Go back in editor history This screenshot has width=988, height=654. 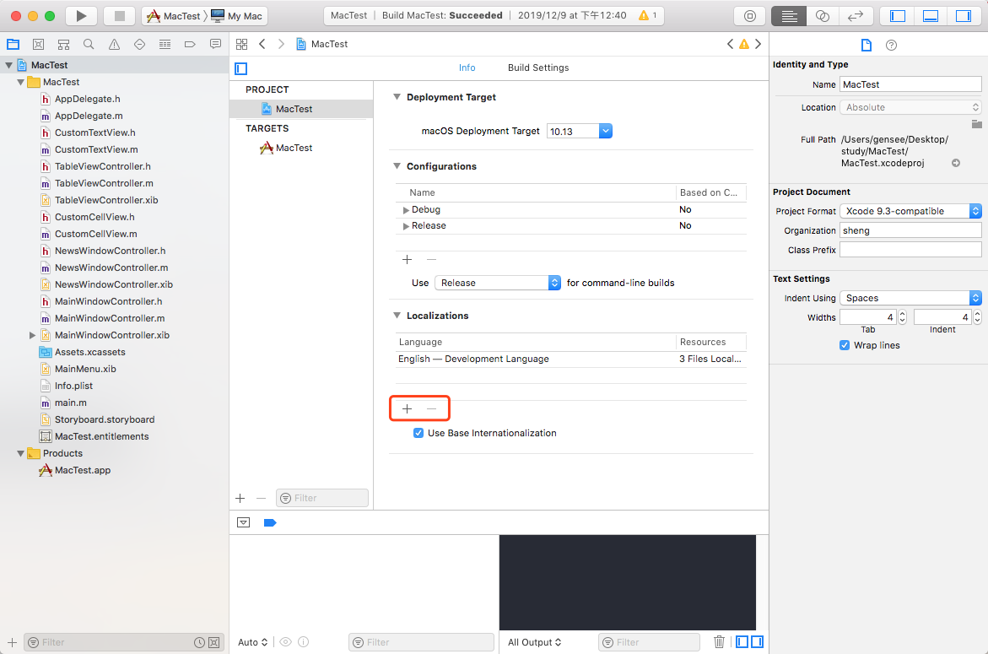point(262,44)
